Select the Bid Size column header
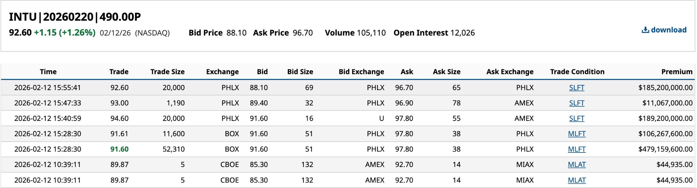The image size is (697, 188). (300, 72)
